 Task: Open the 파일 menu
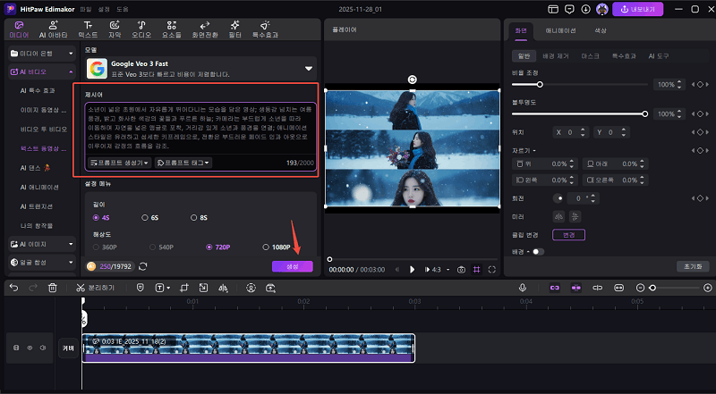pos(85,9)
